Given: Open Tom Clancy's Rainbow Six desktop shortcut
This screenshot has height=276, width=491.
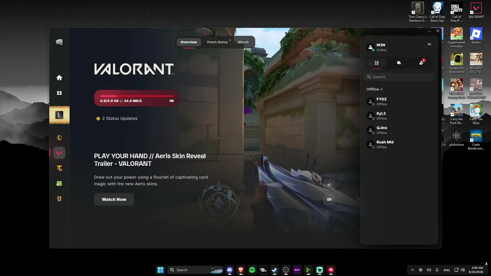Looking at the screenshot, I should (x=417, y=13).
